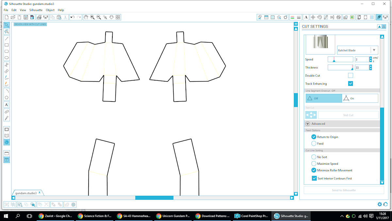Adjust the Thickness slider
The image size is (392, 221).
coord(340,67)
